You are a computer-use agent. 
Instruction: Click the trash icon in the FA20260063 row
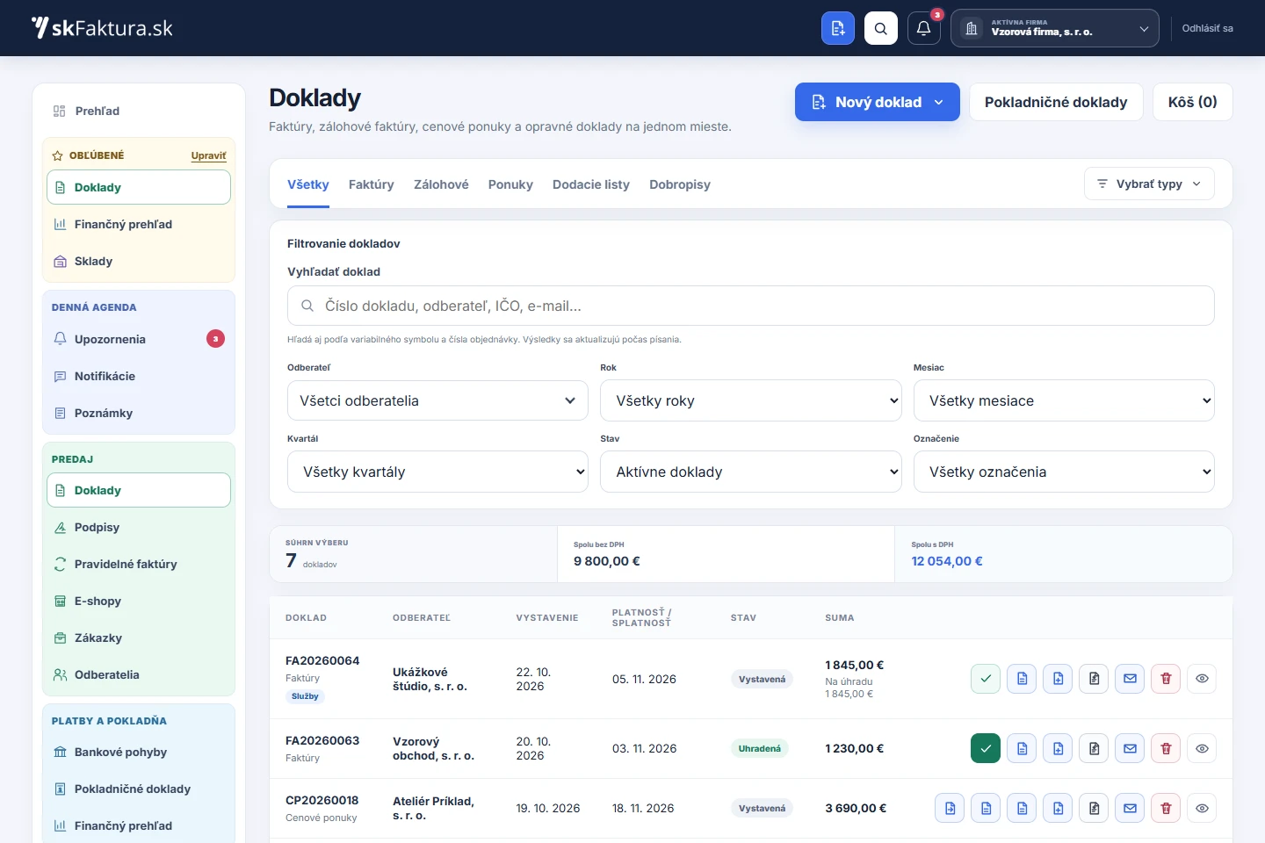(1167, 748)
